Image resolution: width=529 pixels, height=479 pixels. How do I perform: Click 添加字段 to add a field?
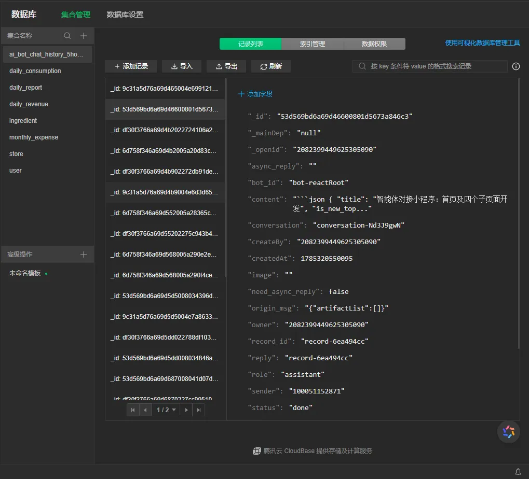[255, 94]
